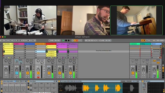The width and height of the screenshot is (165, 93).
Task: Launch the highlighted purple clip in track 6
Action: click(57, 52)
